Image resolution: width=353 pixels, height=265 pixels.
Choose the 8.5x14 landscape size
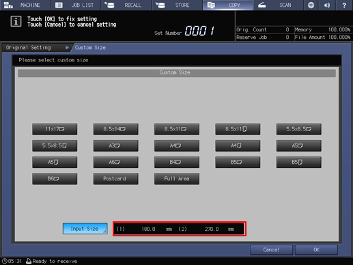(115, 129)
